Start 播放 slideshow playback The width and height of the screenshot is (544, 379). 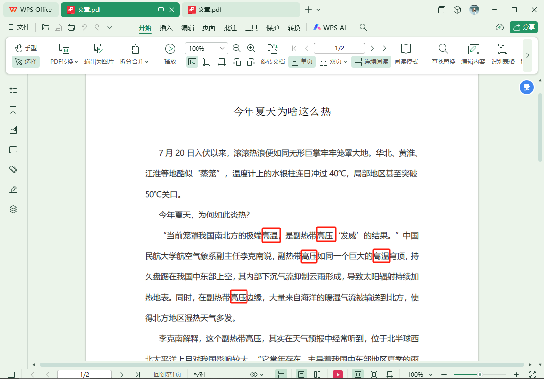(170, 49)
